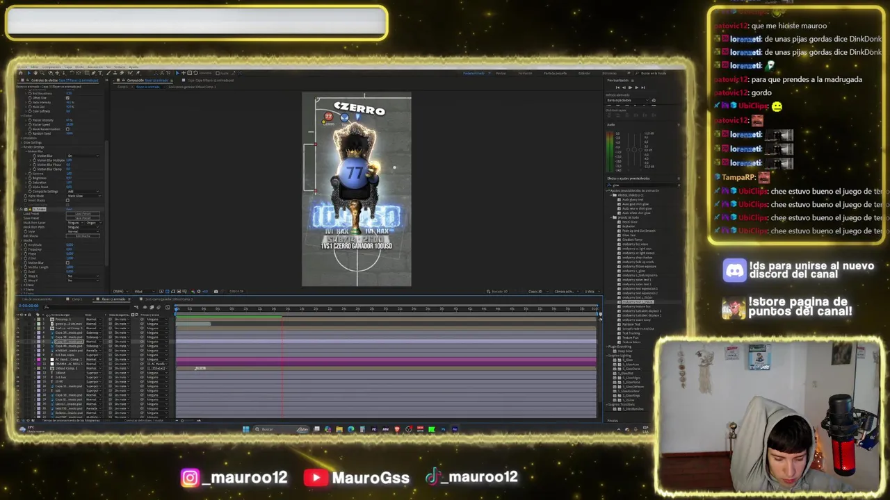The height and width of the screenshot is (500, 890).
Task: Open the S_Shake Style 'Normal' dropdown
Action: click(x=83, y=231)
